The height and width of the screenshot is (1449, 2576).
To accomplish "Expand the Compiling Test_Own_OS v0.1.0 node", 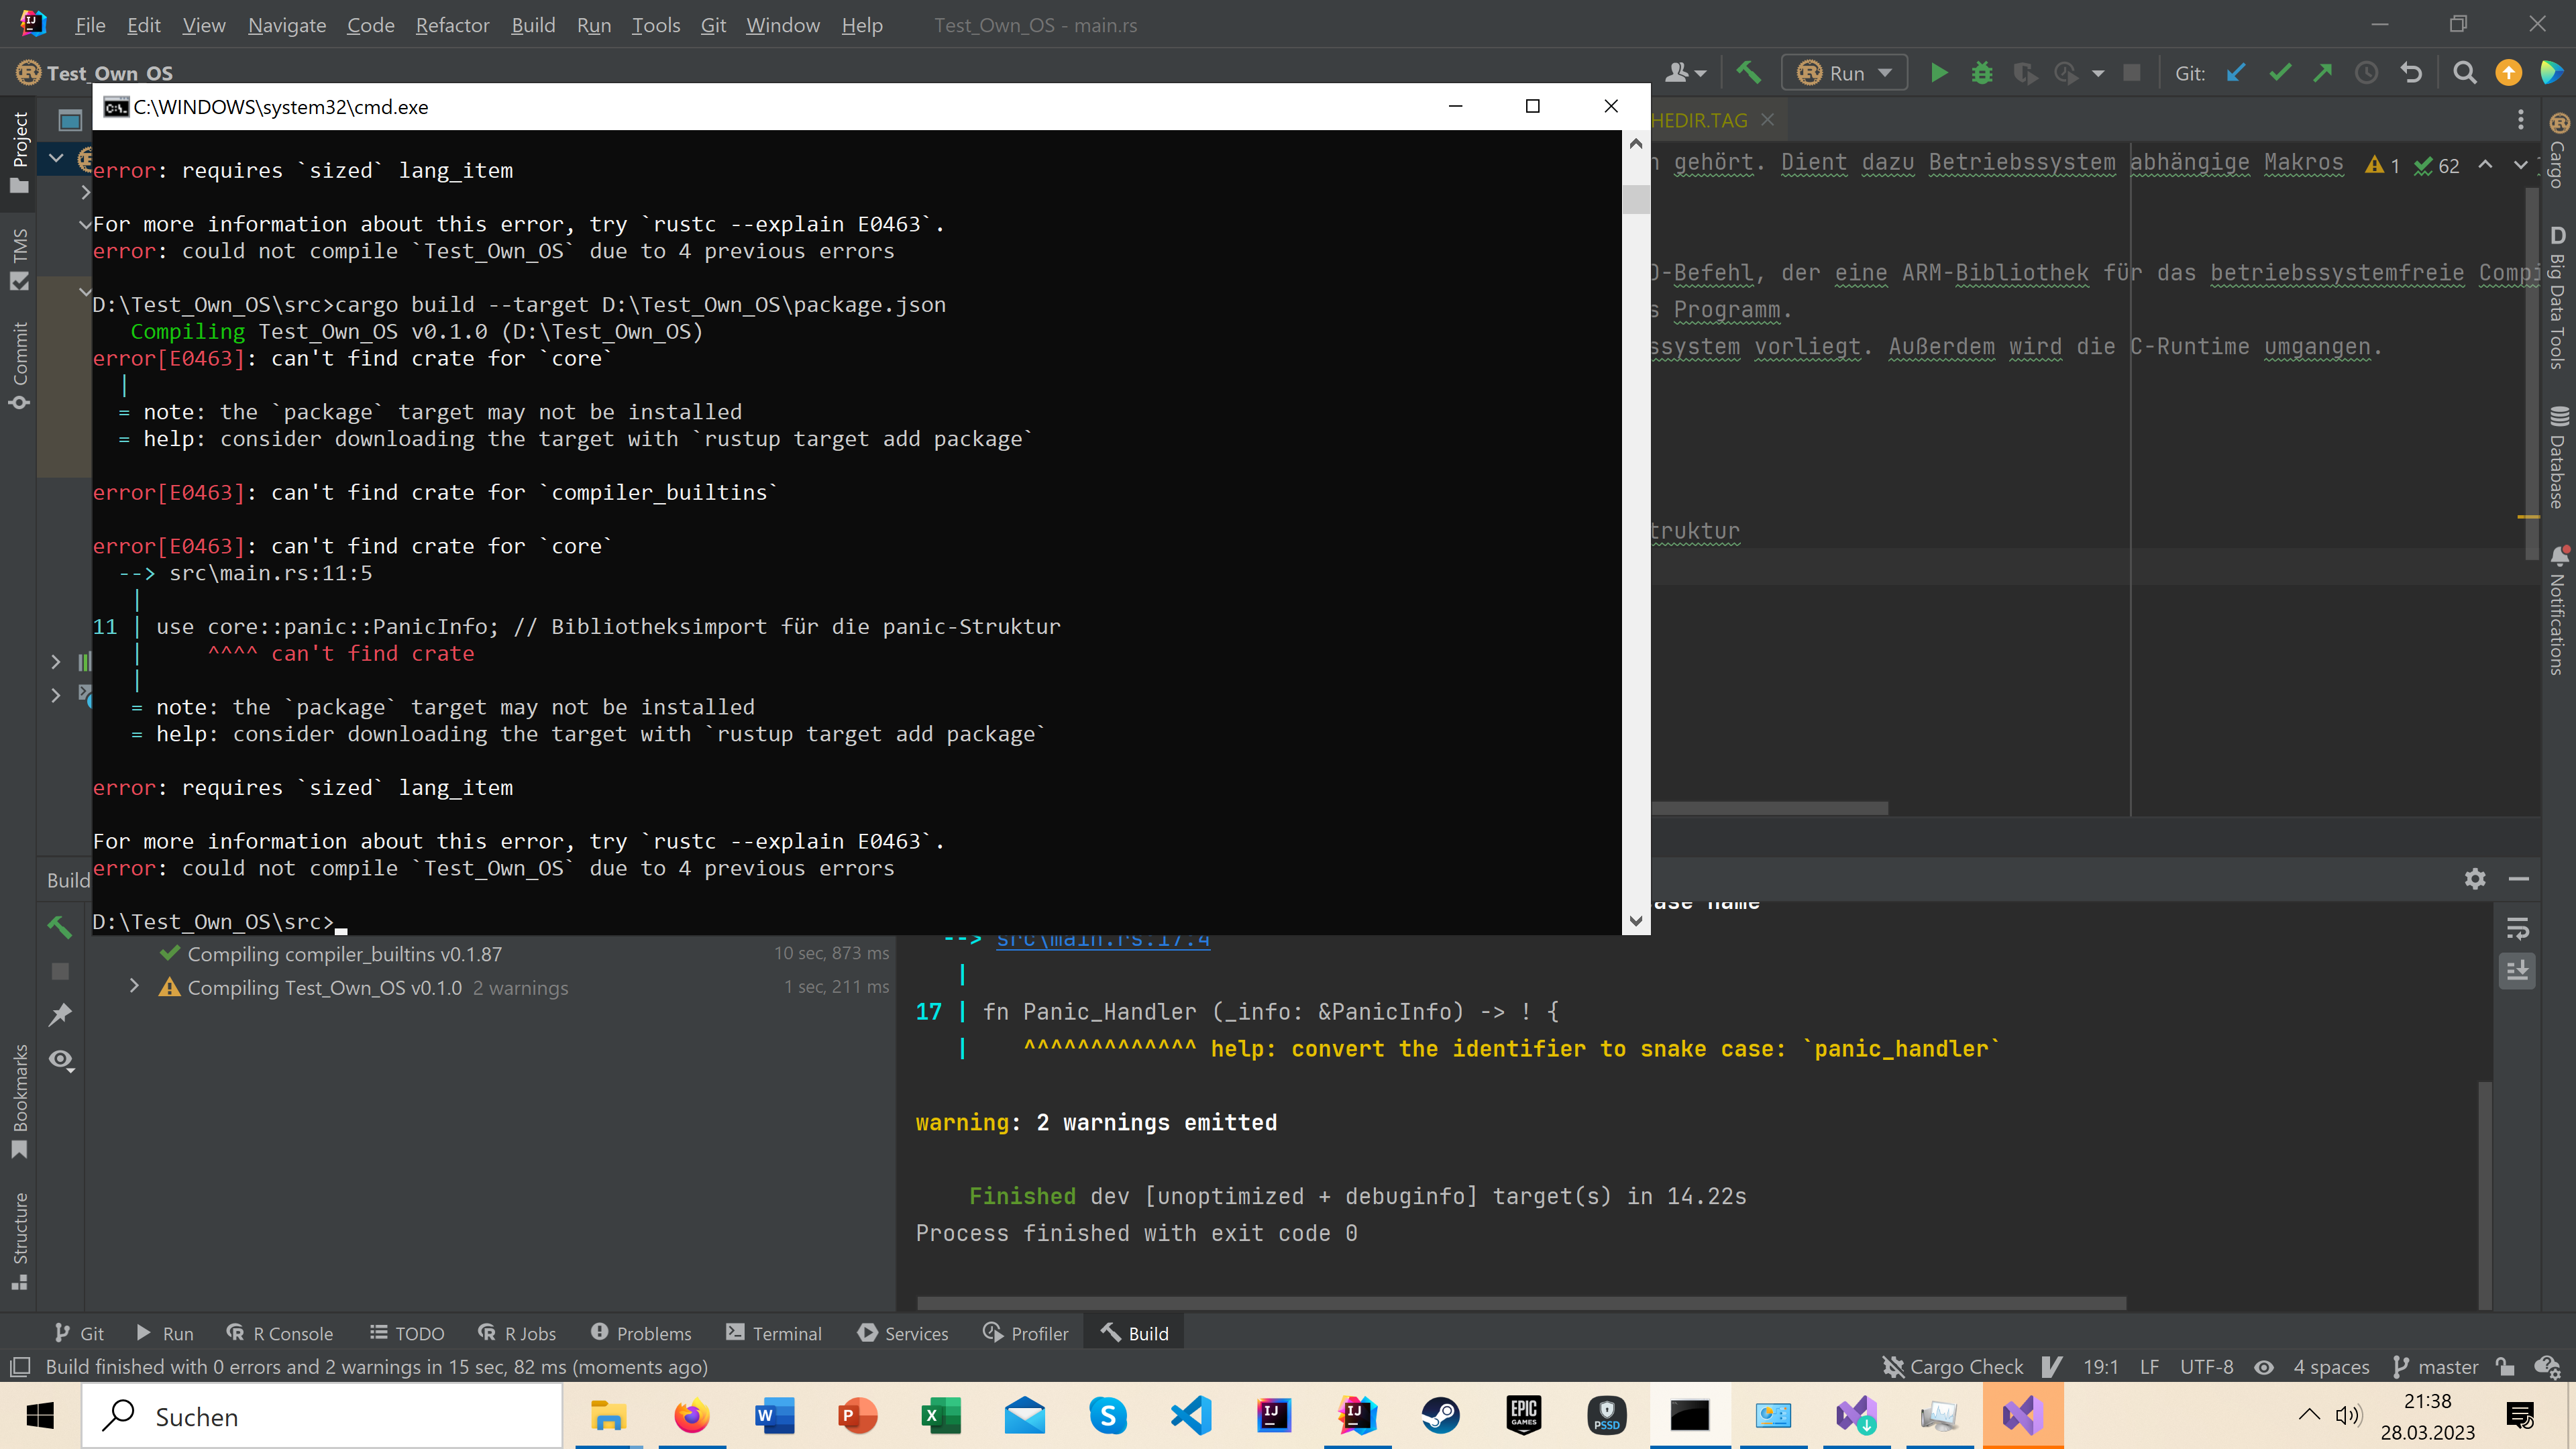I will [135, 987].
